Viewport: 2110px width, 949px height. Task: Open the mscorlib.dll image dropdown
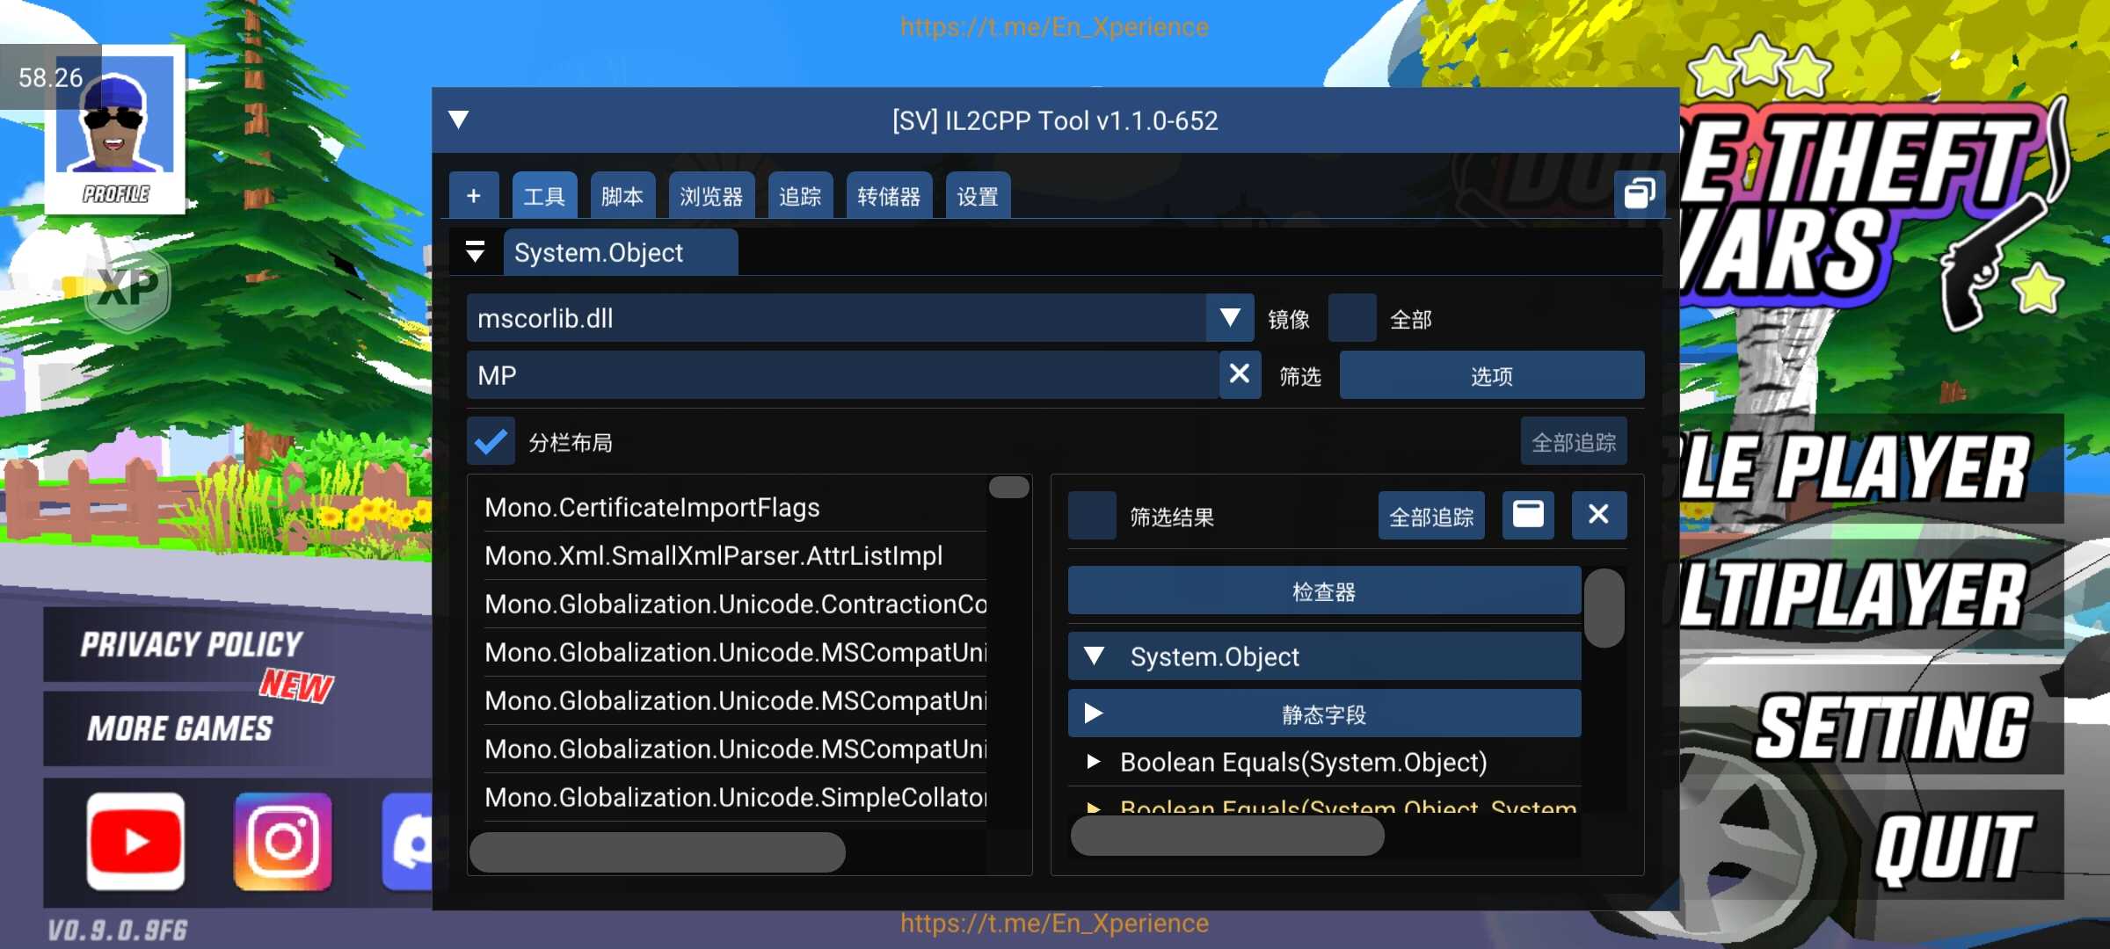[1229, 318]
